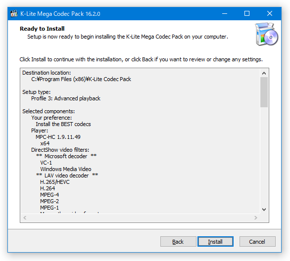Click the H.265/HEVC entry in summary

pos(55,182)
